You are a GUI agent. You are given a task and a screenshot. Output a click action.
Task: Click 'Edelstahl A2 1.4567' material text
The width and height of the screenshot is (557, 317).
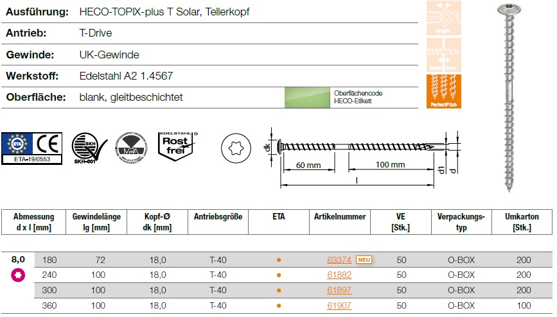pos(127,76)
